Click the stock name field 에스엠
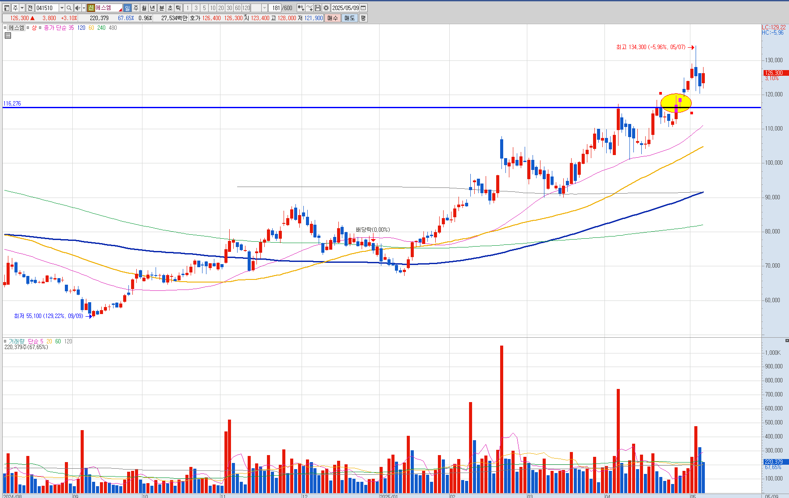The image size is (789, 498). (x=108, y=8)
